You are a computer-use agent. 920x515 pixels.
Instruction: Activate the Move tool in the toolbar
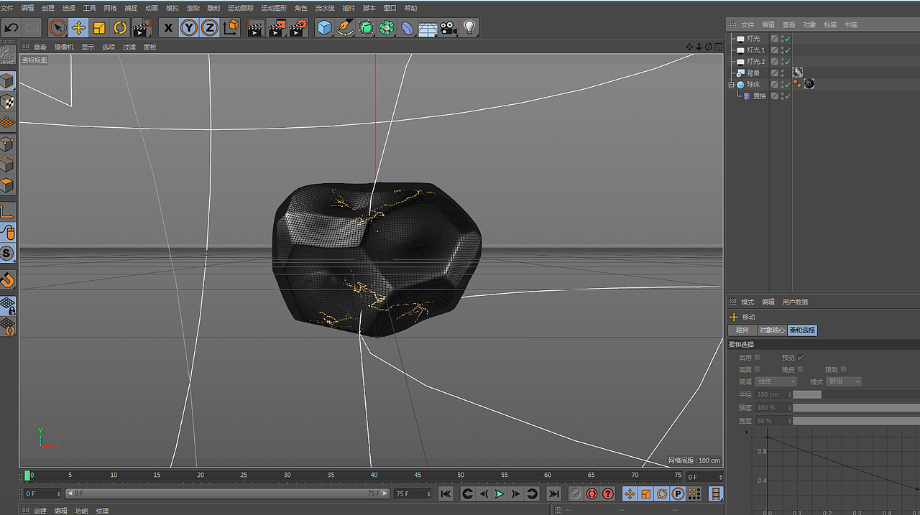click(x=79, y=28)
